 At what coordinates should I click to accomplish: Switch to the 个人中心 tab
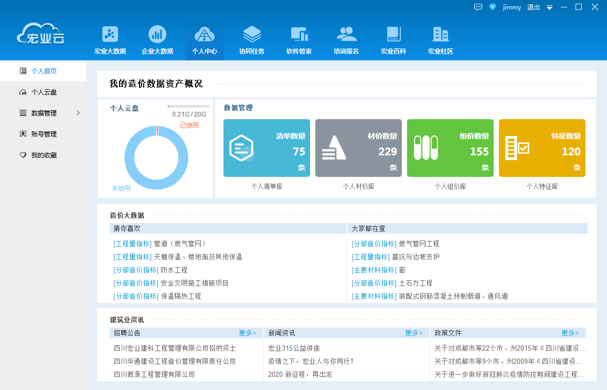click(x=205, y=39)
